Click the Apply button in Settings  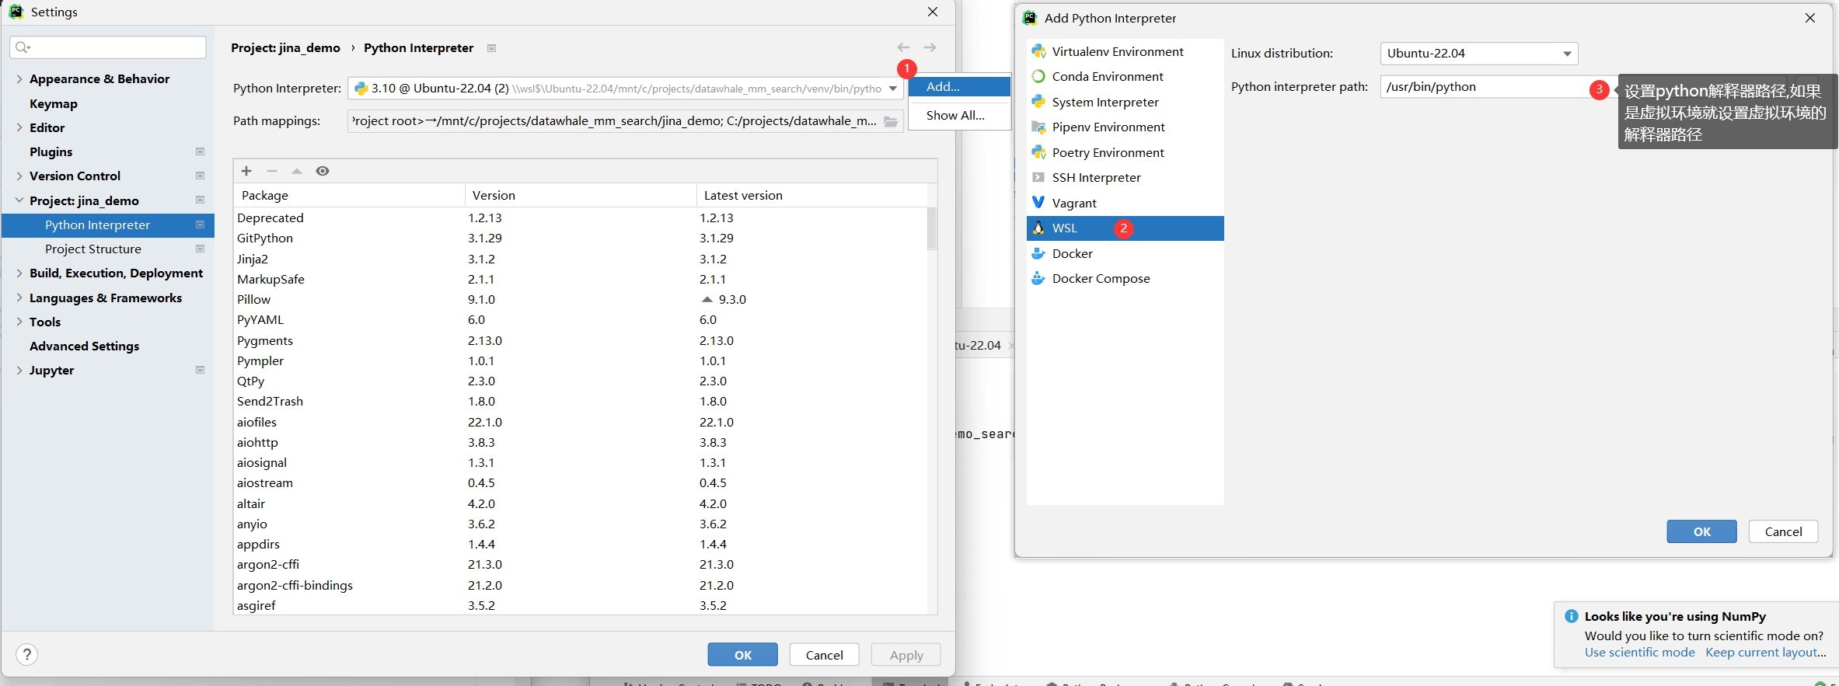click(906, 655)
